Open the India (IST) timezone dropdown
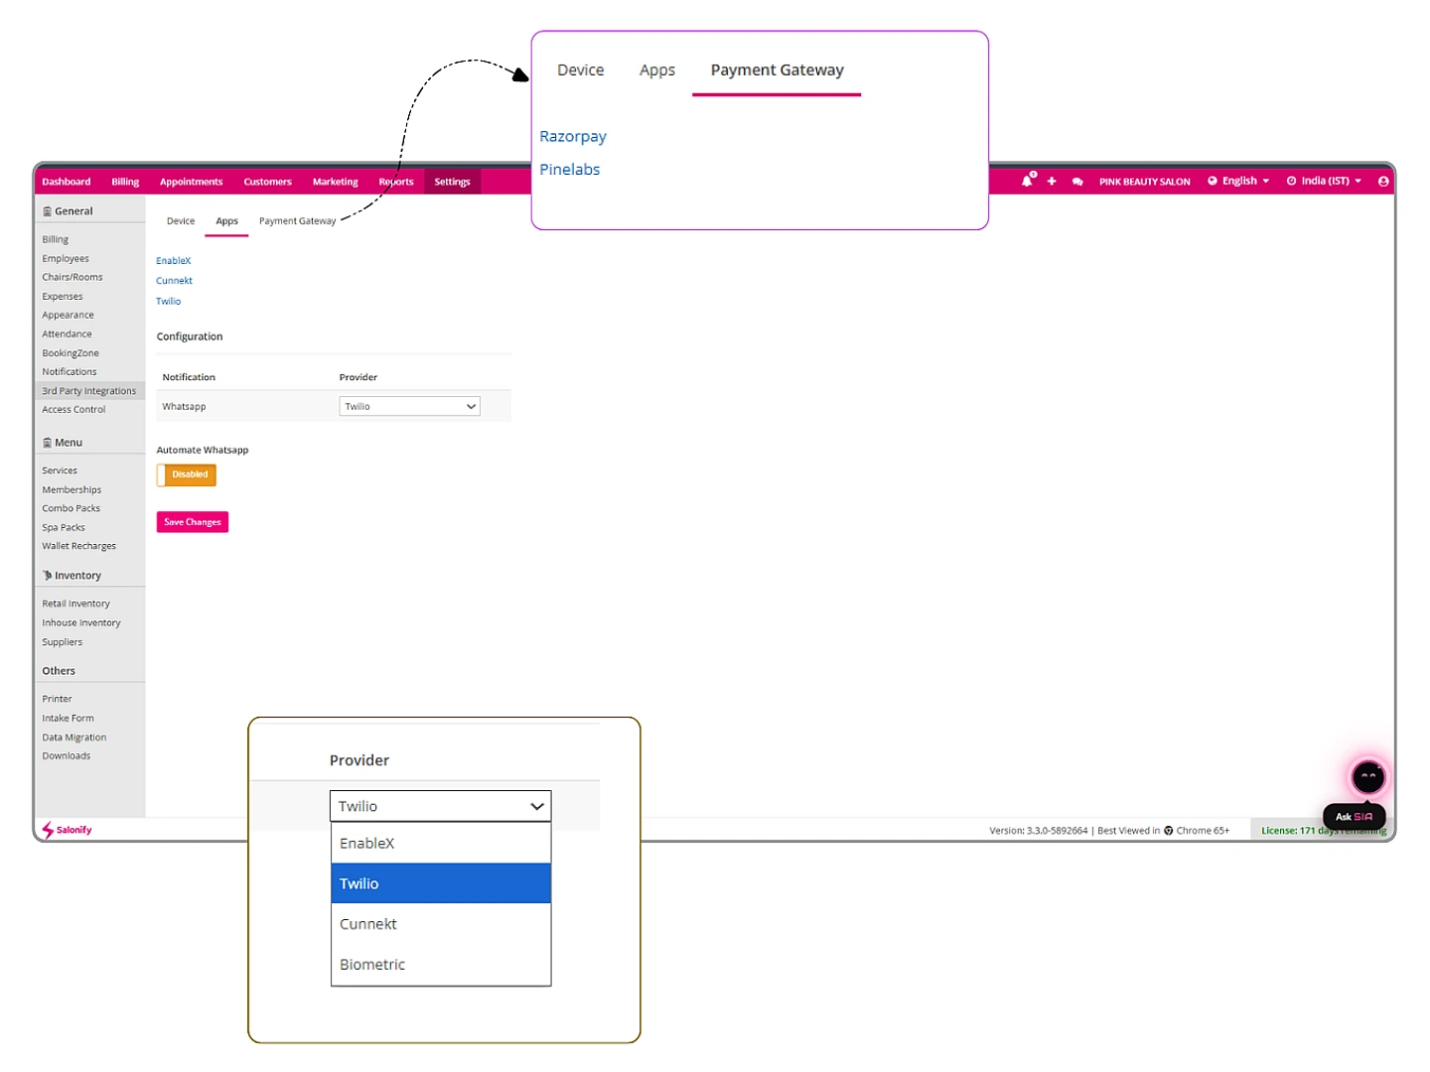The height and width of the screenshot is (1072, 1430). point(1324,181)
